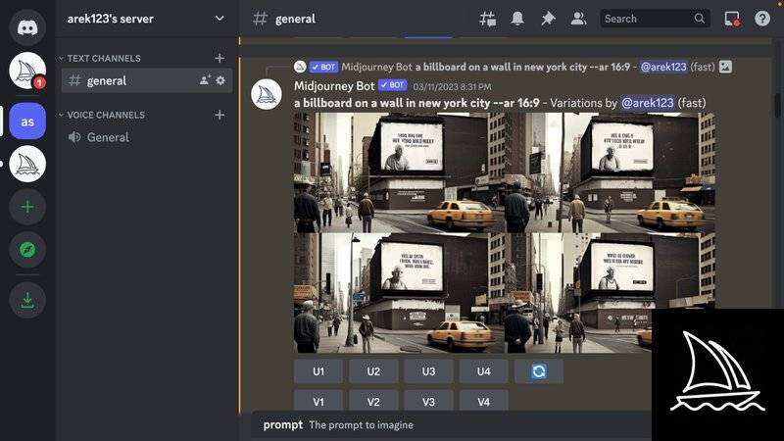Explore discoverable servers compass icon
Viewport: 784px width, 441px height.
(x=27, y=250)
